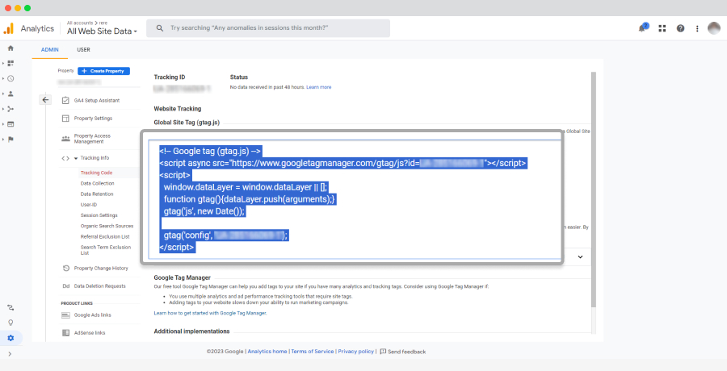The image size is (727, 371).
Task: Select Organic Search Sources item
Action: [107, 226]
